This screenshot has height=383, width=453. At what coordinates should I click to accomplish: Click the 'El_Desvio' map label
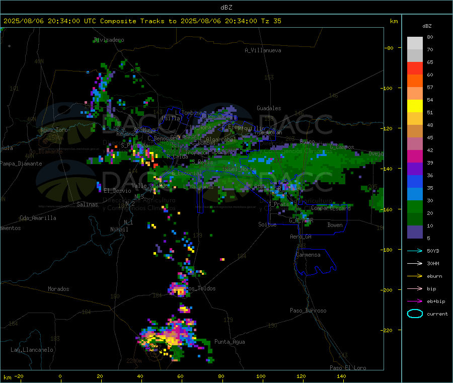click(117, 191)
